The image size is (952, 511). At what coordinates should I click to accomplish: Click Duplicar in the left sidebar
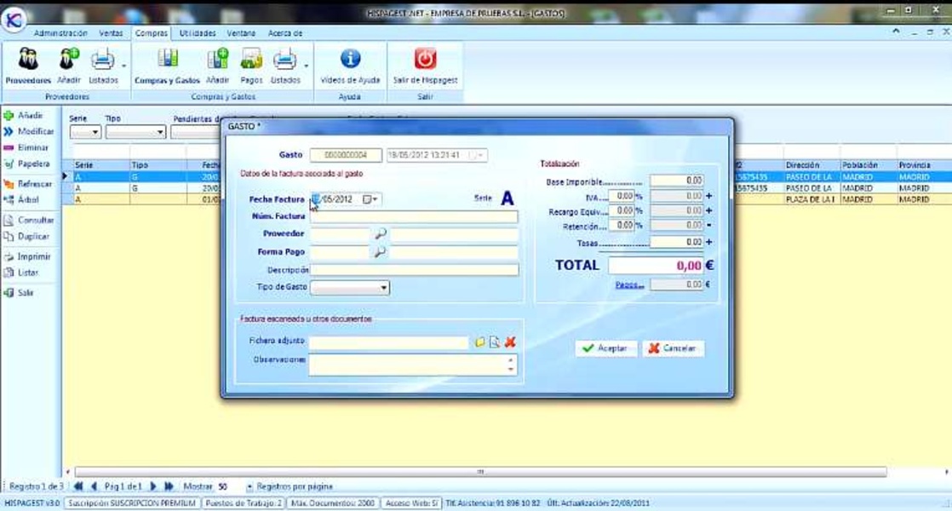click(26, 237)
